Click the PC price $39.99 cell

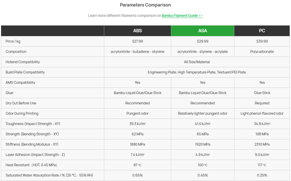click(x=262, y=41)
